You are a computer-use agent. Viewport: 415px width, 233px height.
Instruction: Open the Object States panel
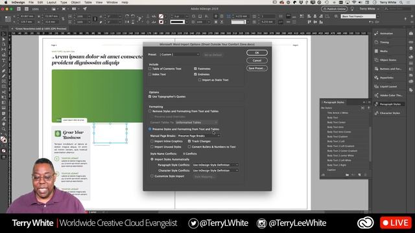click(x=388, y=60)
